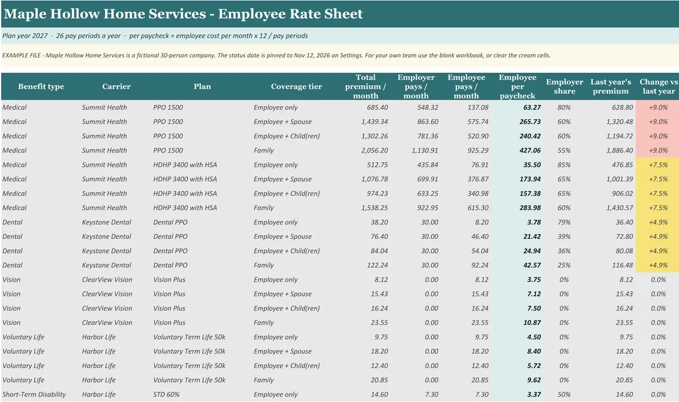This screenshot has width=679, height=402.
Task: Click total premium cell 2,056.20
Action: click(x=375, y=150)
